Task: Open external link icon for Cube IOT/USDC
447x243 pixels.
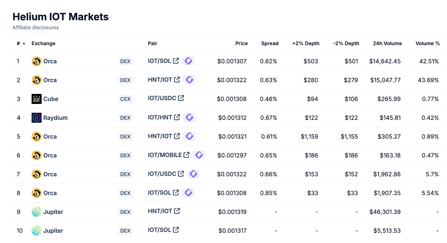Action: tap(181, 98)
